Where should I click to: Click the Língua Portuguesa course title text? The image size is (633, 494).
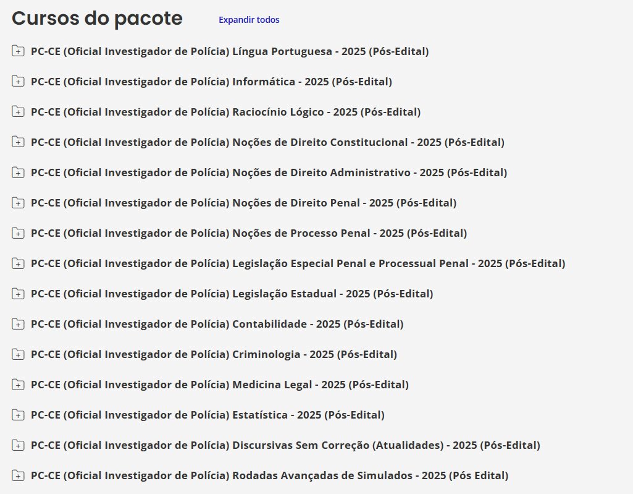(x=230, y=51)
